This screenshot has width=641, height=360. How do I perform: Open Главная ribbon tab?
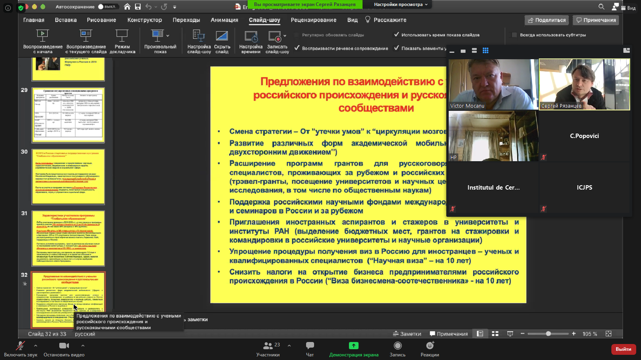[34, 20]
